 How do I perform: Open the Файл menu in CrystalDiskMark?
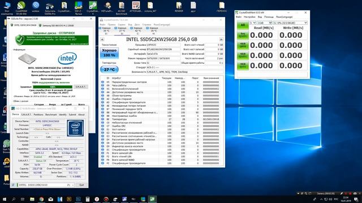coord(239,17)
